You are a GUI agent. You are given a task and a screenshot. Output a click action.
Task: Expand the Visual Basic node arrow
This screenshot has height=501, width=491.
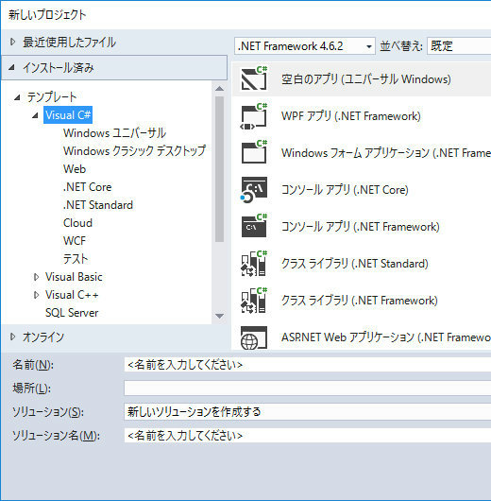pyautogui.click(x=37, y=277)
